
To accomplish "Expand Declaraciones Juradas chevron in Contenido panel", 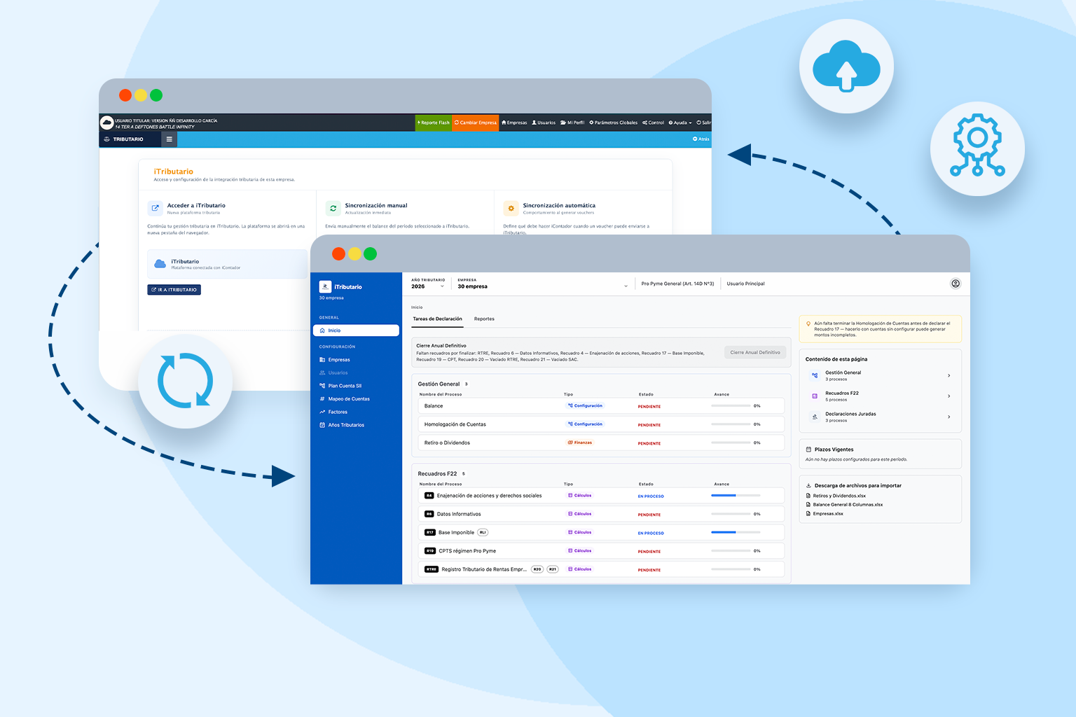I will point(949,417).
